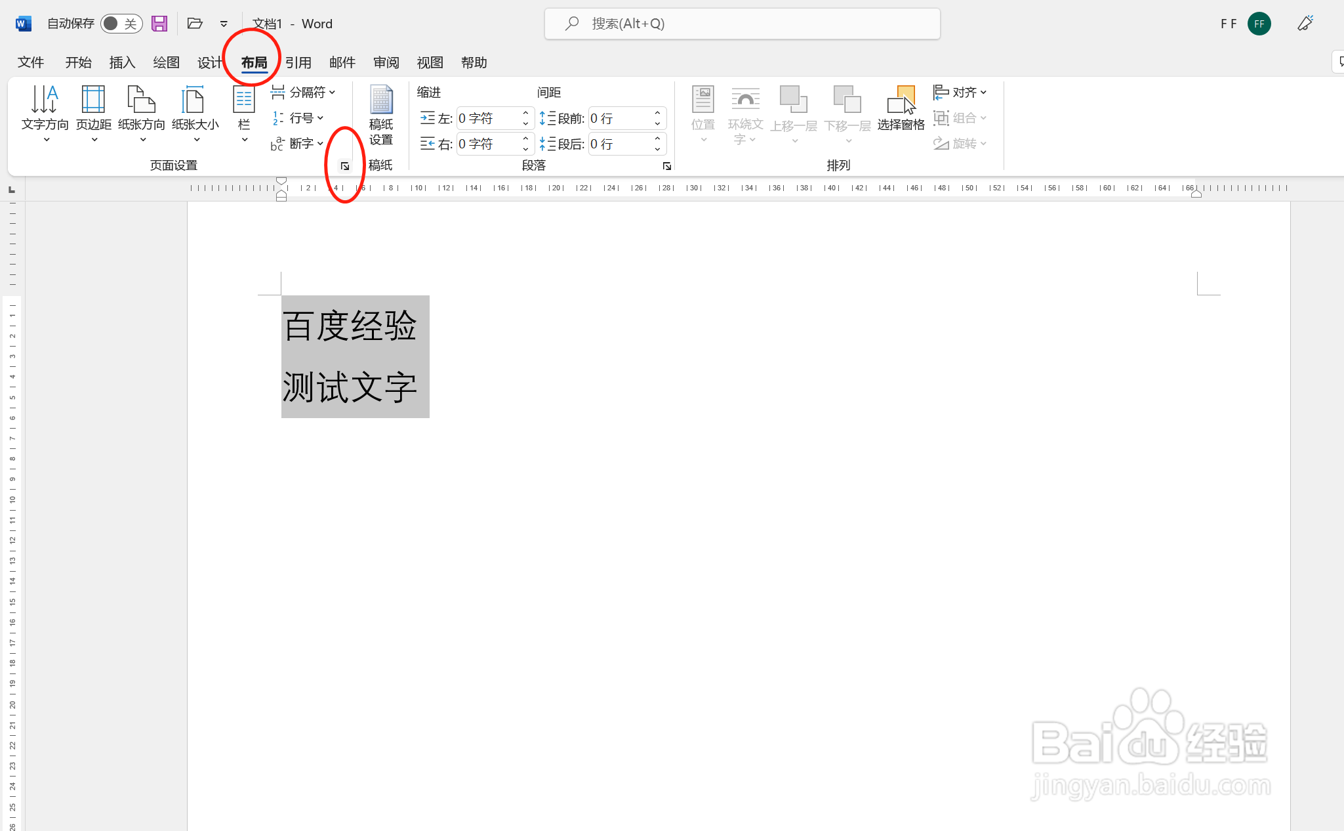
Task: Click the first-line indent marker on ruler
Action: click(281, 181)
